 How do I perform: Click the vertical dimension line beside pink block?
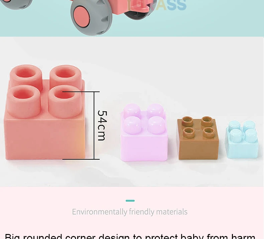point(94,125)
